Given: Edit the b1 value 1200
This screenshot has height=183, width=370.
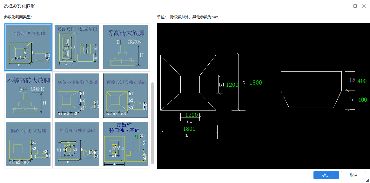Looking at the screenshot, I should point(232,85).
